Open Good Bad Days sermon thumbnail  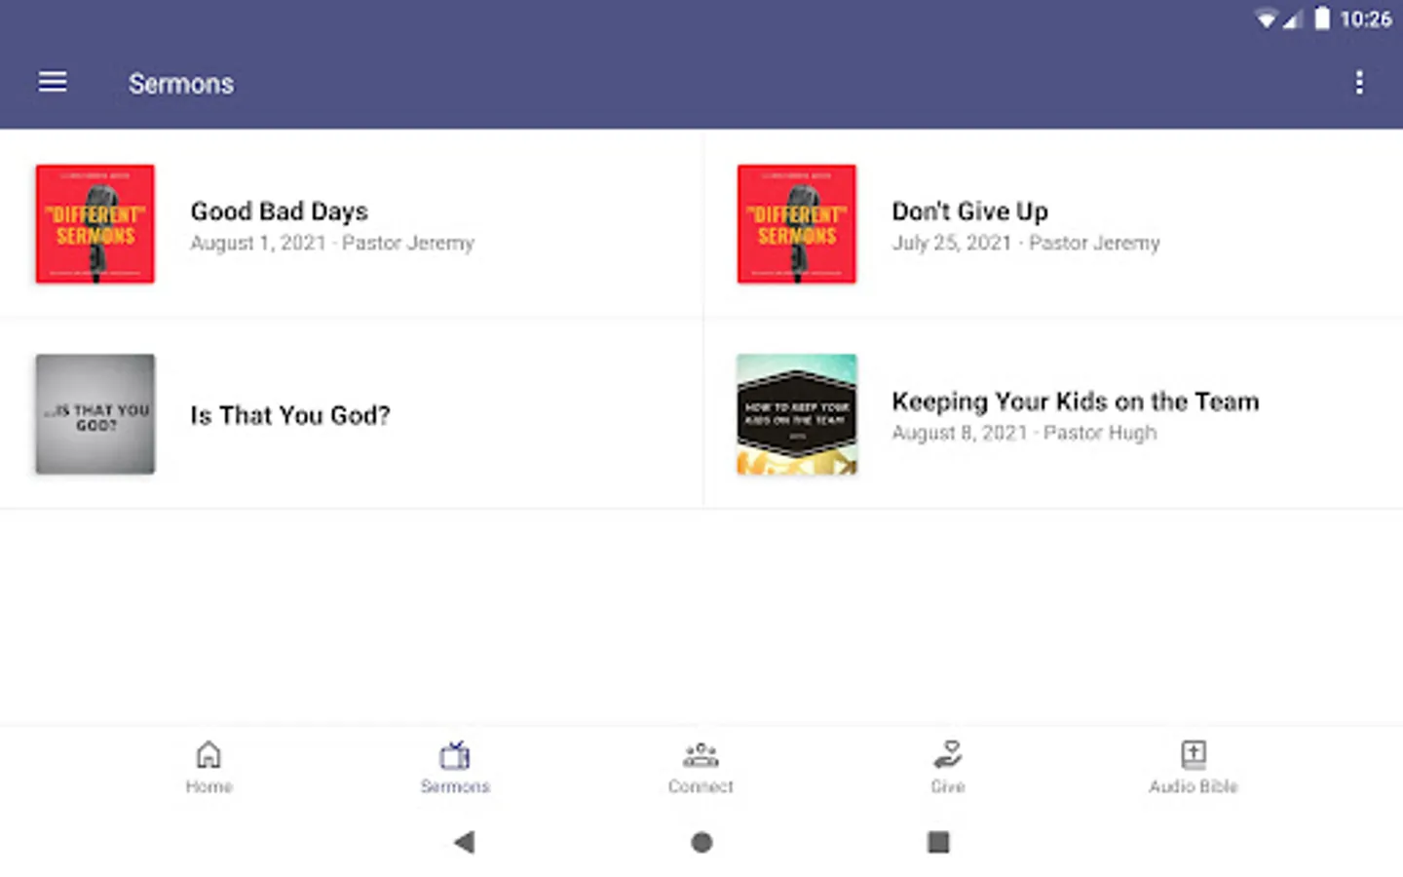pos(95,224)
